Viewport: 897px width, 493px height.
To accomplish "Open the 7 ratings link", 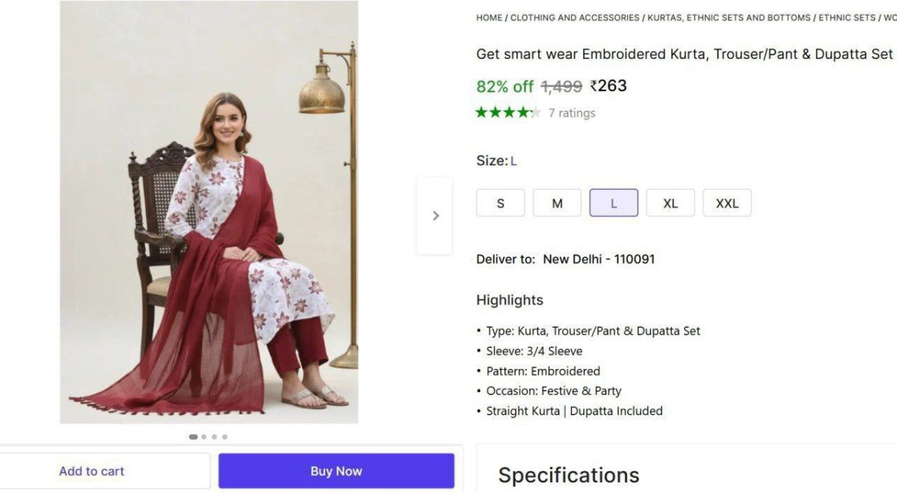I will tap(572, 114).
